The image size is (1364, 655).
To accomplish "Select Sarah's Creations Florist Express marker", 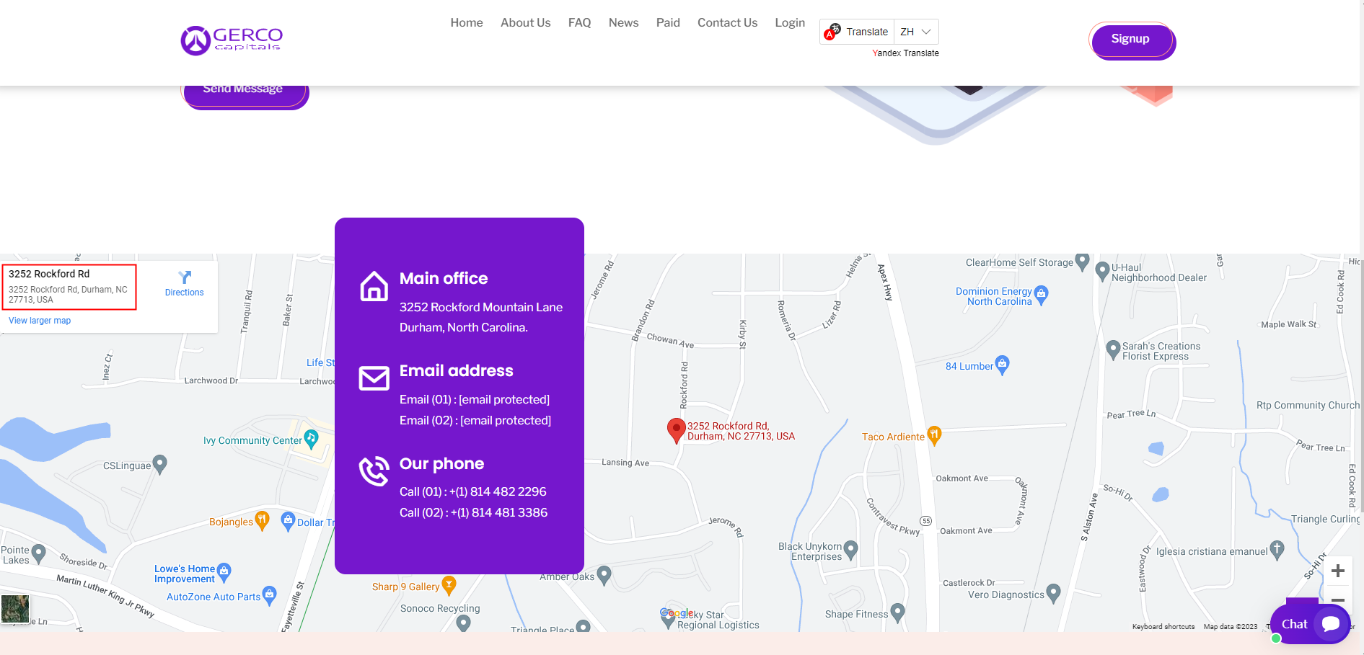I will 1113,349.
